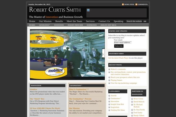Open Our Mission article under Genimation
This screenshot has width=176, height=117.
[74, 108]
